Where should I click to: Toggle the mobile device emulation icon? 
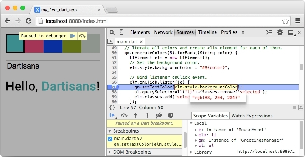[121, 32]
